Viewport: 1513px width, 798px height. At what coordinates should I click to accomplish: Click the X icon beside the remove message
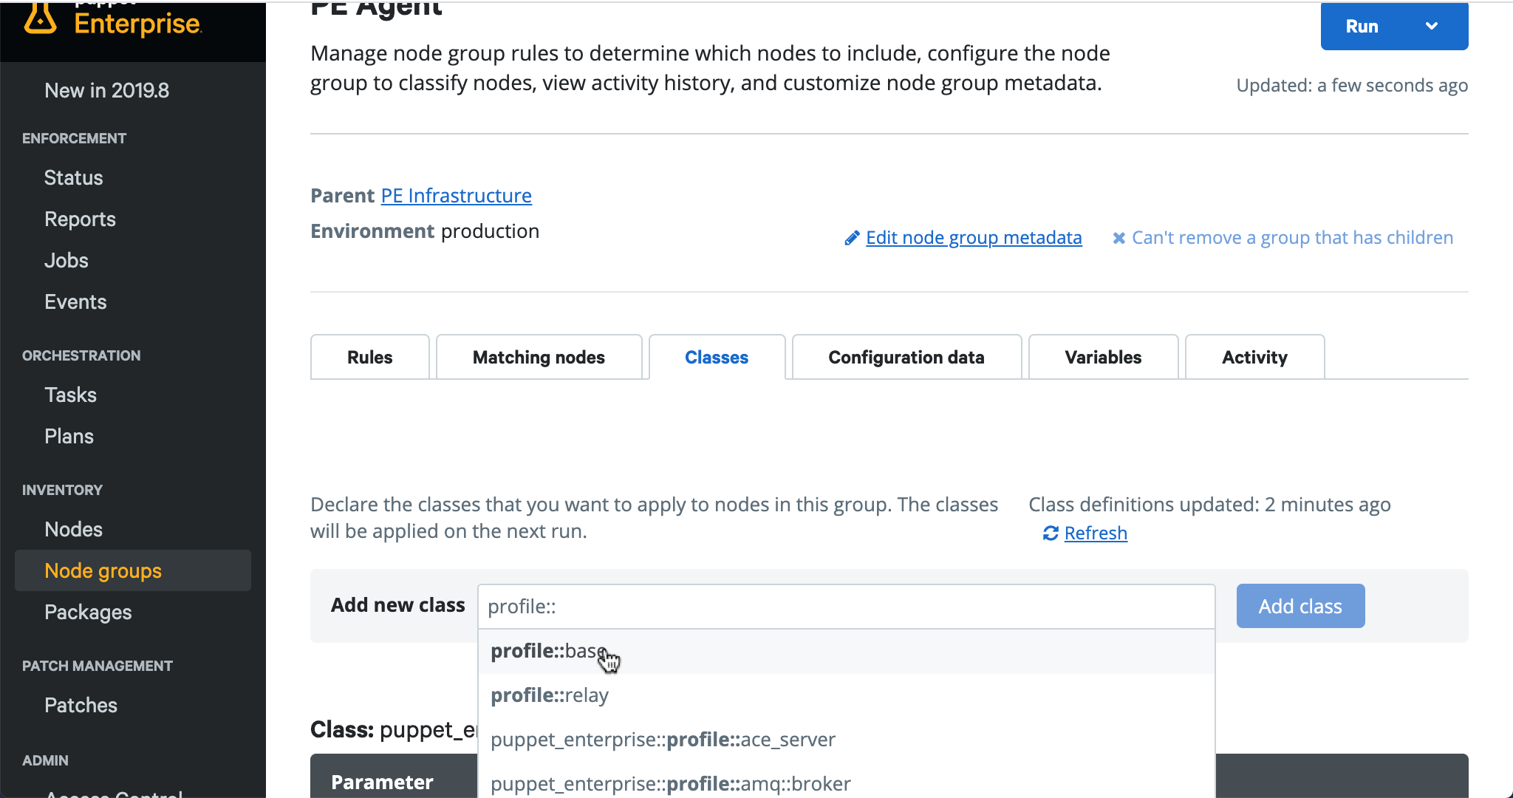coord(1118,237)
